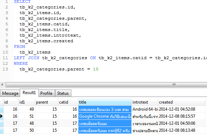Click the introtext cell Android 64-bi

[x=145, y=109]
